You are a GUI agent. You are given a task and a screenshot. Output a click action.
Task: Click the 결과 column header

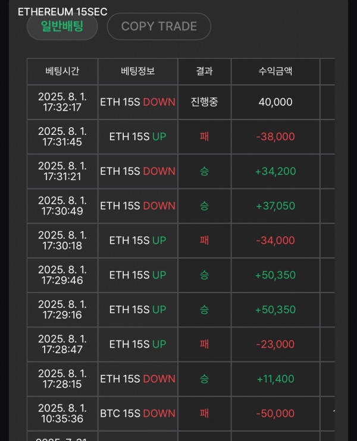205,71
